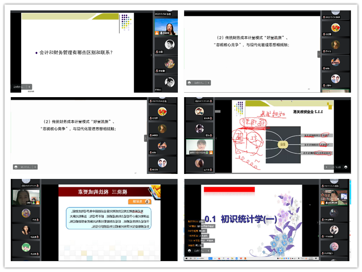
Task: Click mic icon on video in statistics pane
Action: click(327, 203)
